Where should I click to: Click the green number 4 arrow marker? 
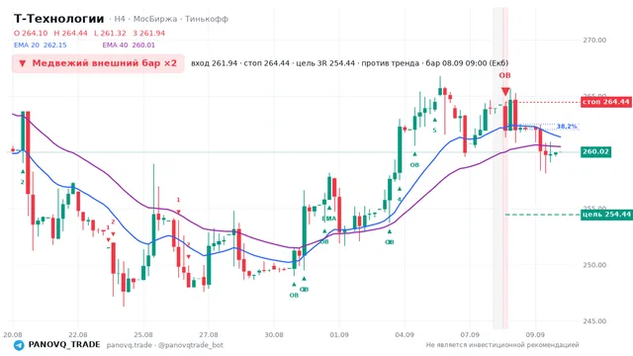[399, 194]
